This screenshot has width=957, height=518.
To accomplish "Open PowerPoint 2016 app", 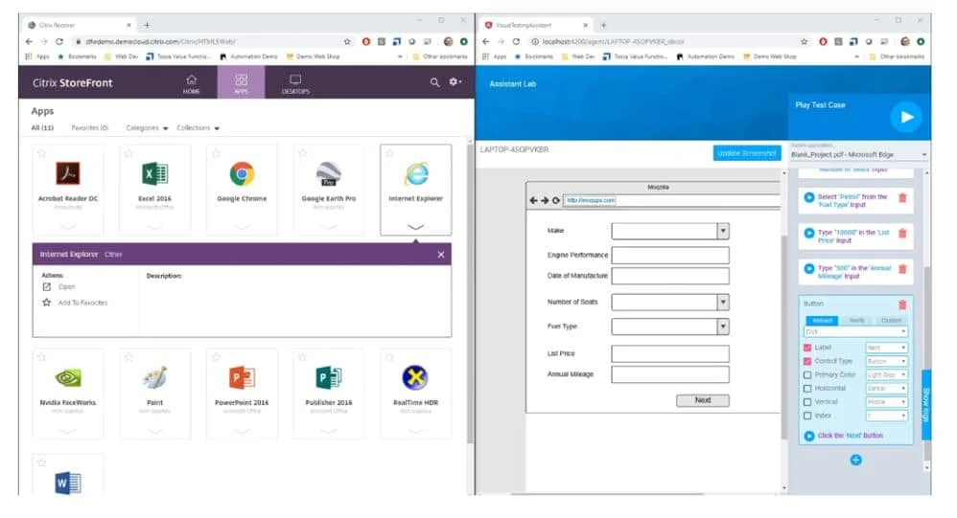I will (x=242, y=378).
